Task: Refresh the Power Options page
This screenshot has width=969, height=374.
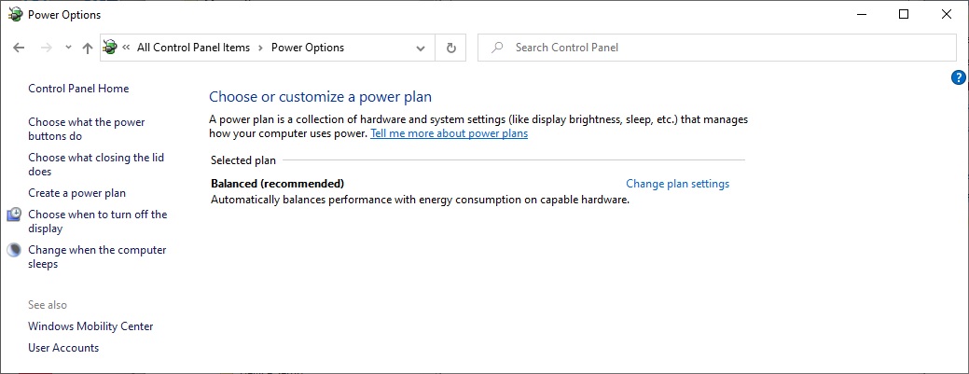Action: point(451,48)
